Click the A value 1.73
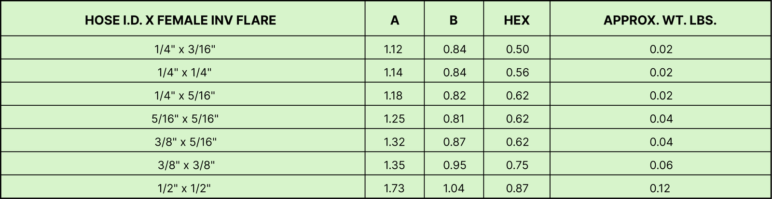This screenshot has width=772, height=199. (x=394, y=188)
